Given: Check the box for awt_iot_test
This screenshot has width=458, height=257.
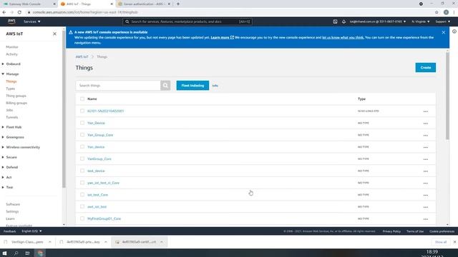Looking at the screenshot, I should tap(82, 206).
